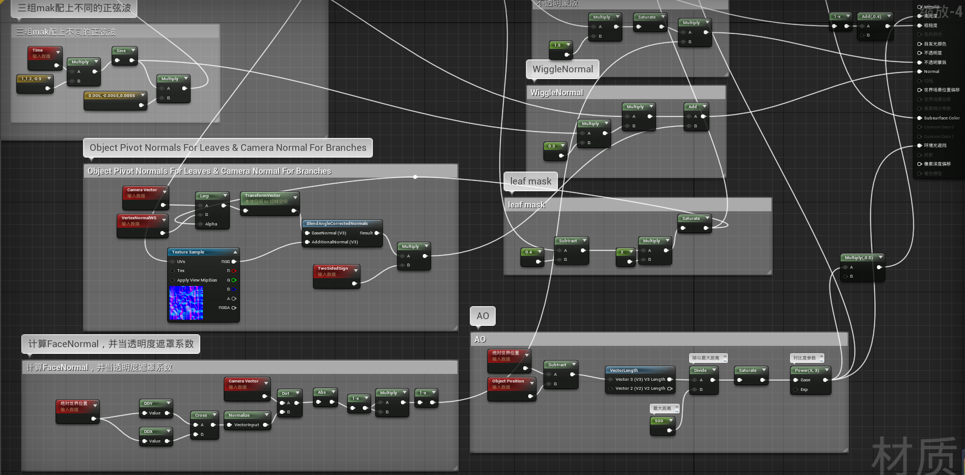
Task: Click the 自发光颜色 input pin
Action: point(920,44)
